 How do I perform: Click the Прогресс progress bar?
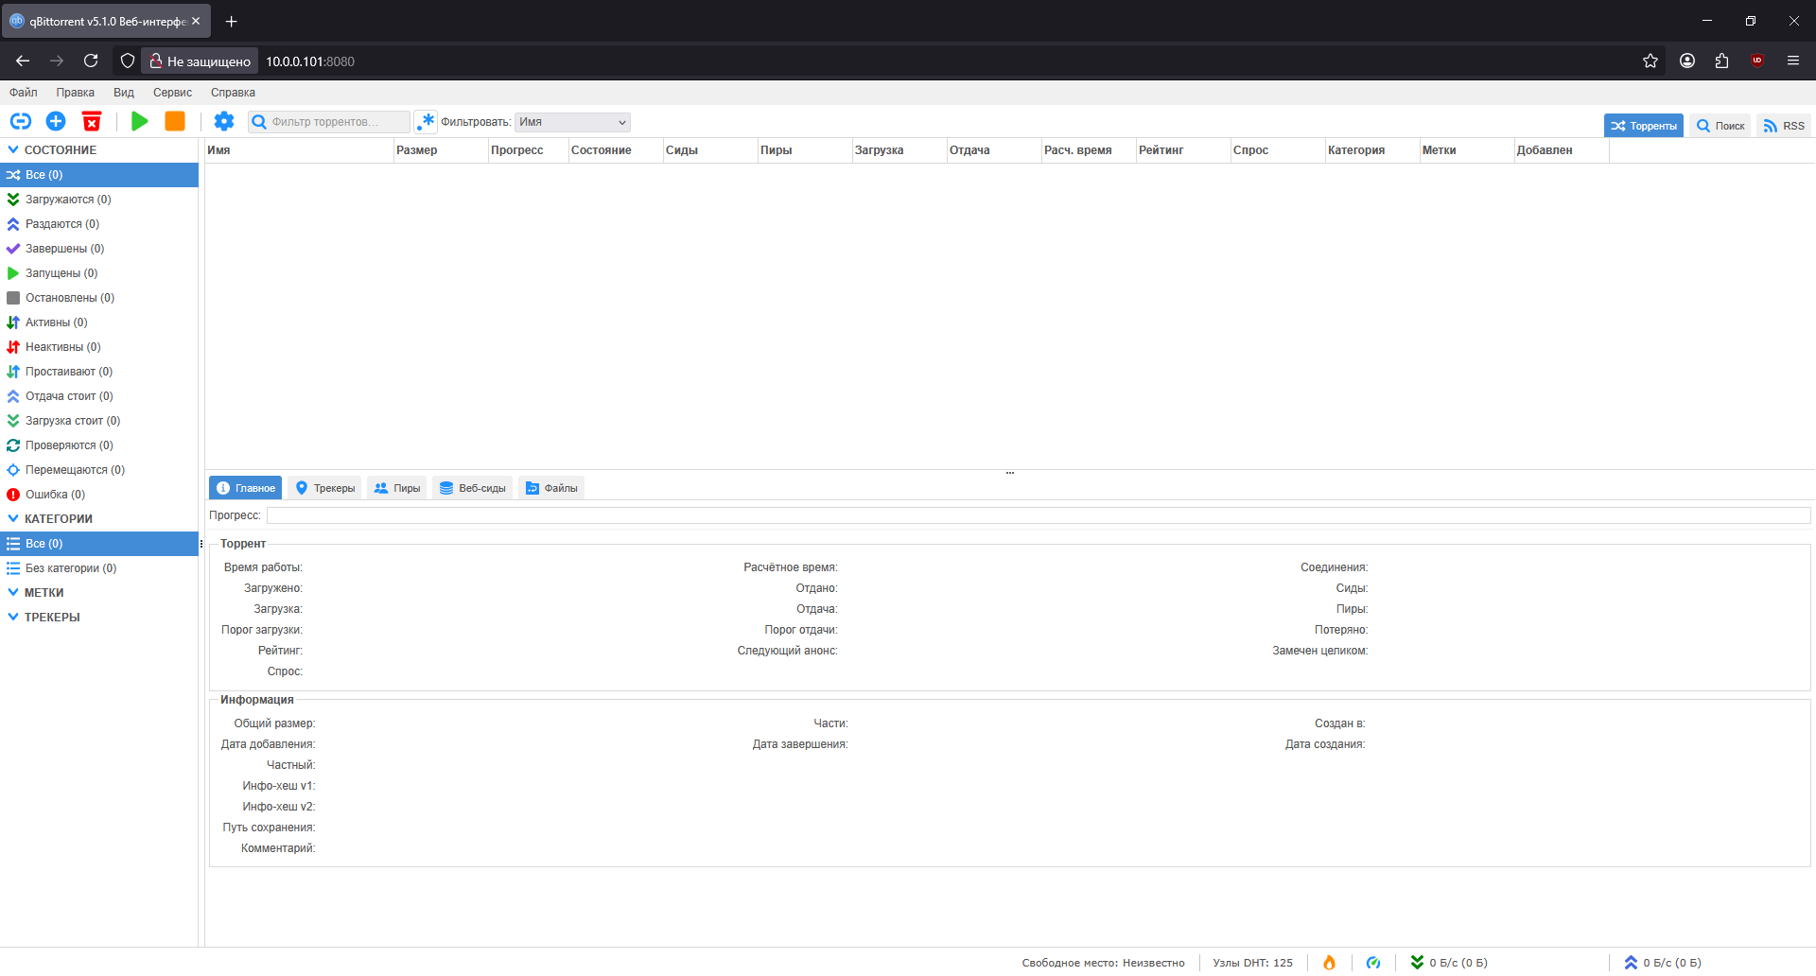click(1038, 515)
